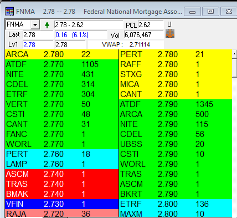The image size is (237, 218).
Task: Select the WORL 2.790 ask row
Action: tap(176, 164)
